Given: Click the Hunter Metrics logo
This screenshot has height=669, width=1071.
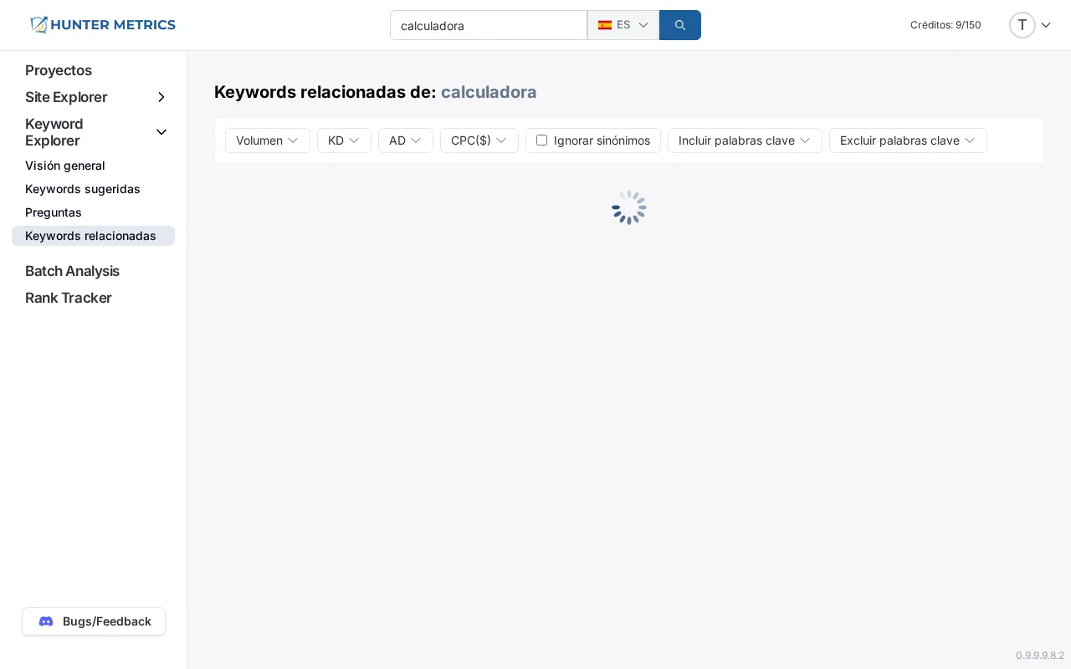Looking at the screenshot, I should click(x=102, y=25).
